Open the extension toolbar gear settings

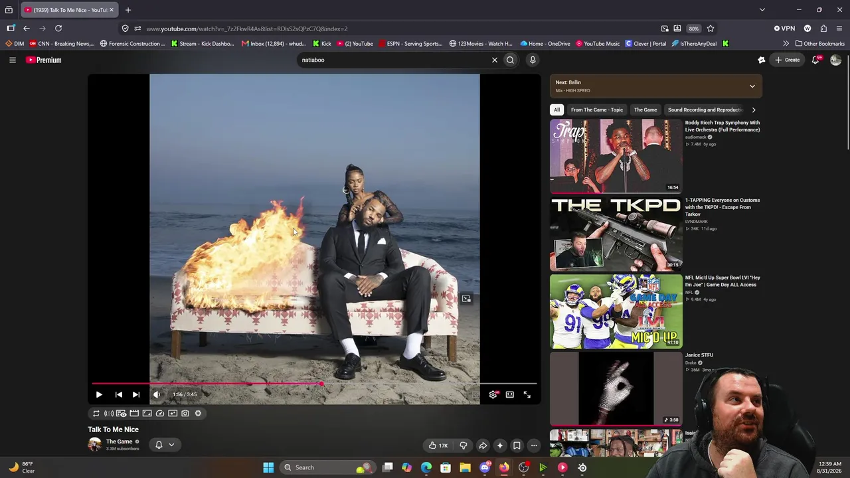coord(198,413)
